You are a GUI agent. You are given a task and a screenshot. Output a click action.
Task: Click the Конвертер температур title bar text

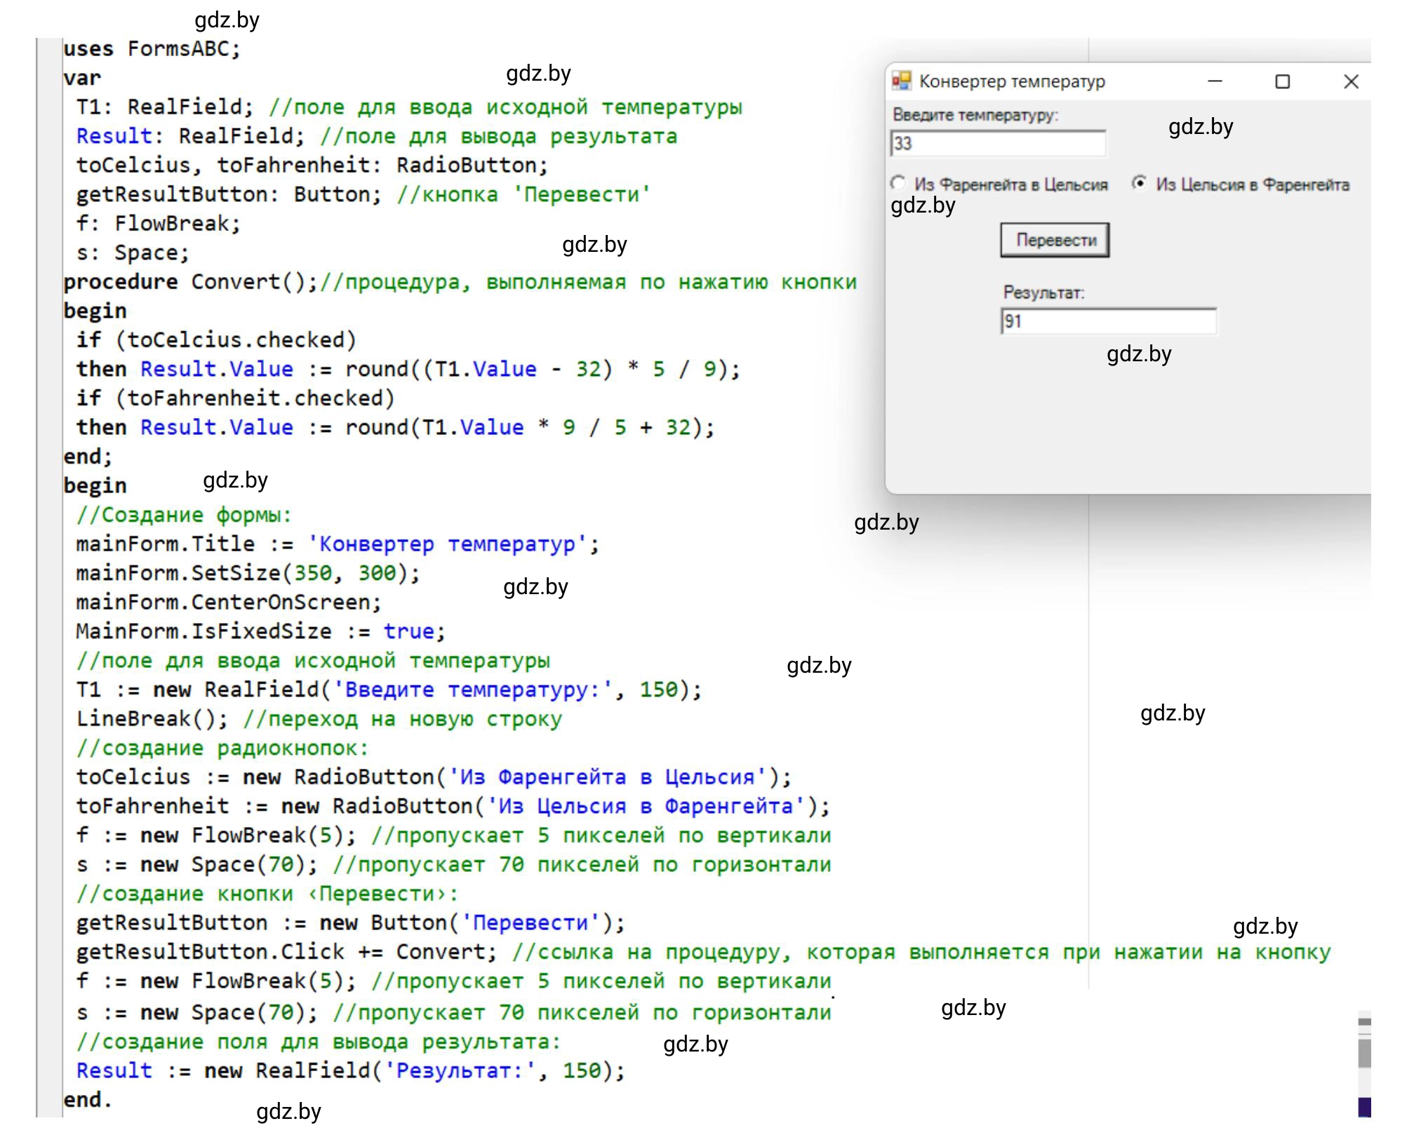[x=1012, y=81]
